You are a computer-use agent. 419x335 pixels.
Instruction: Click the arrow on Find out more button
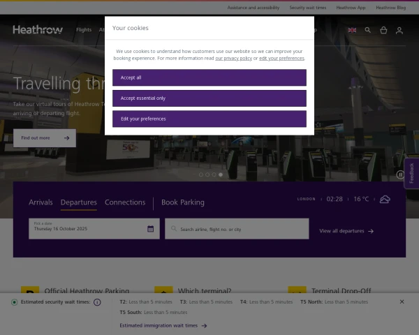click(x=66, y=138)
